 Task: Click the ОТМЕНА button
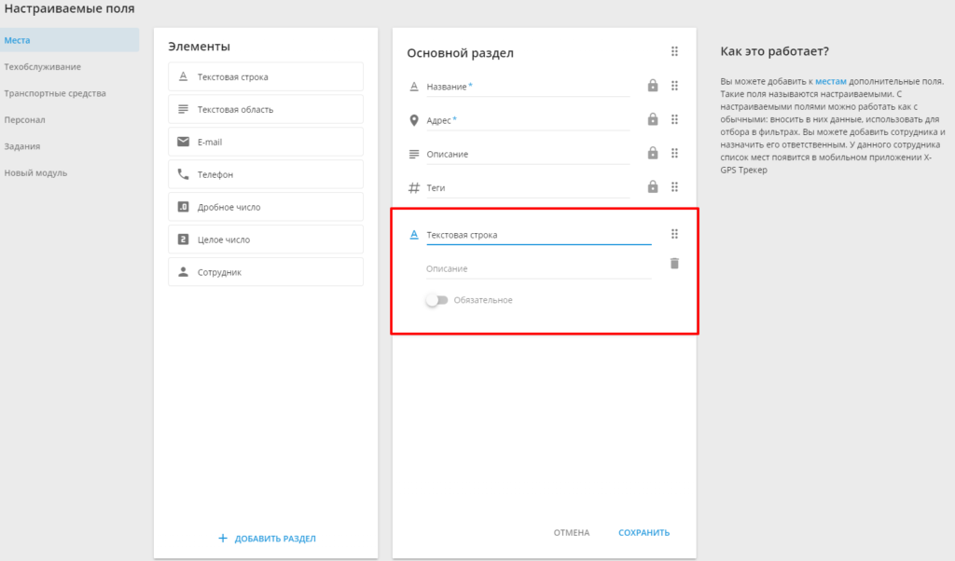coord(572,532)
